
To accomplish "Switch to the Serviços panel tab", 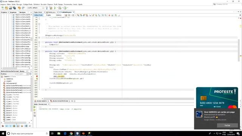I will click(22, 12).
